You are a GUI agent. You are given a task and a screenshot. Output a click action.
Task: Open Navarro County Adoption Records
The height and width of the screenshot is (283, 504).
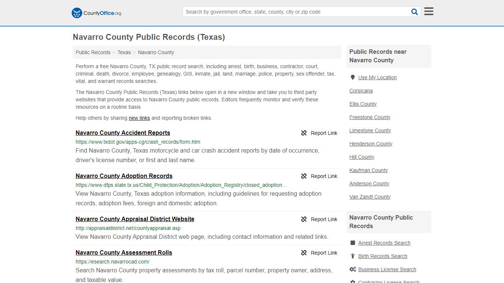(x=124, y=176)
